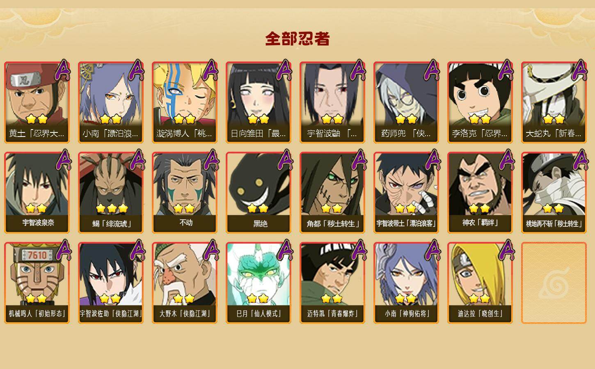The width and height of the screenshot is (595, 369).
Task: Select the 机械鸣人「初始形态」 card
Action: [37, 282]
